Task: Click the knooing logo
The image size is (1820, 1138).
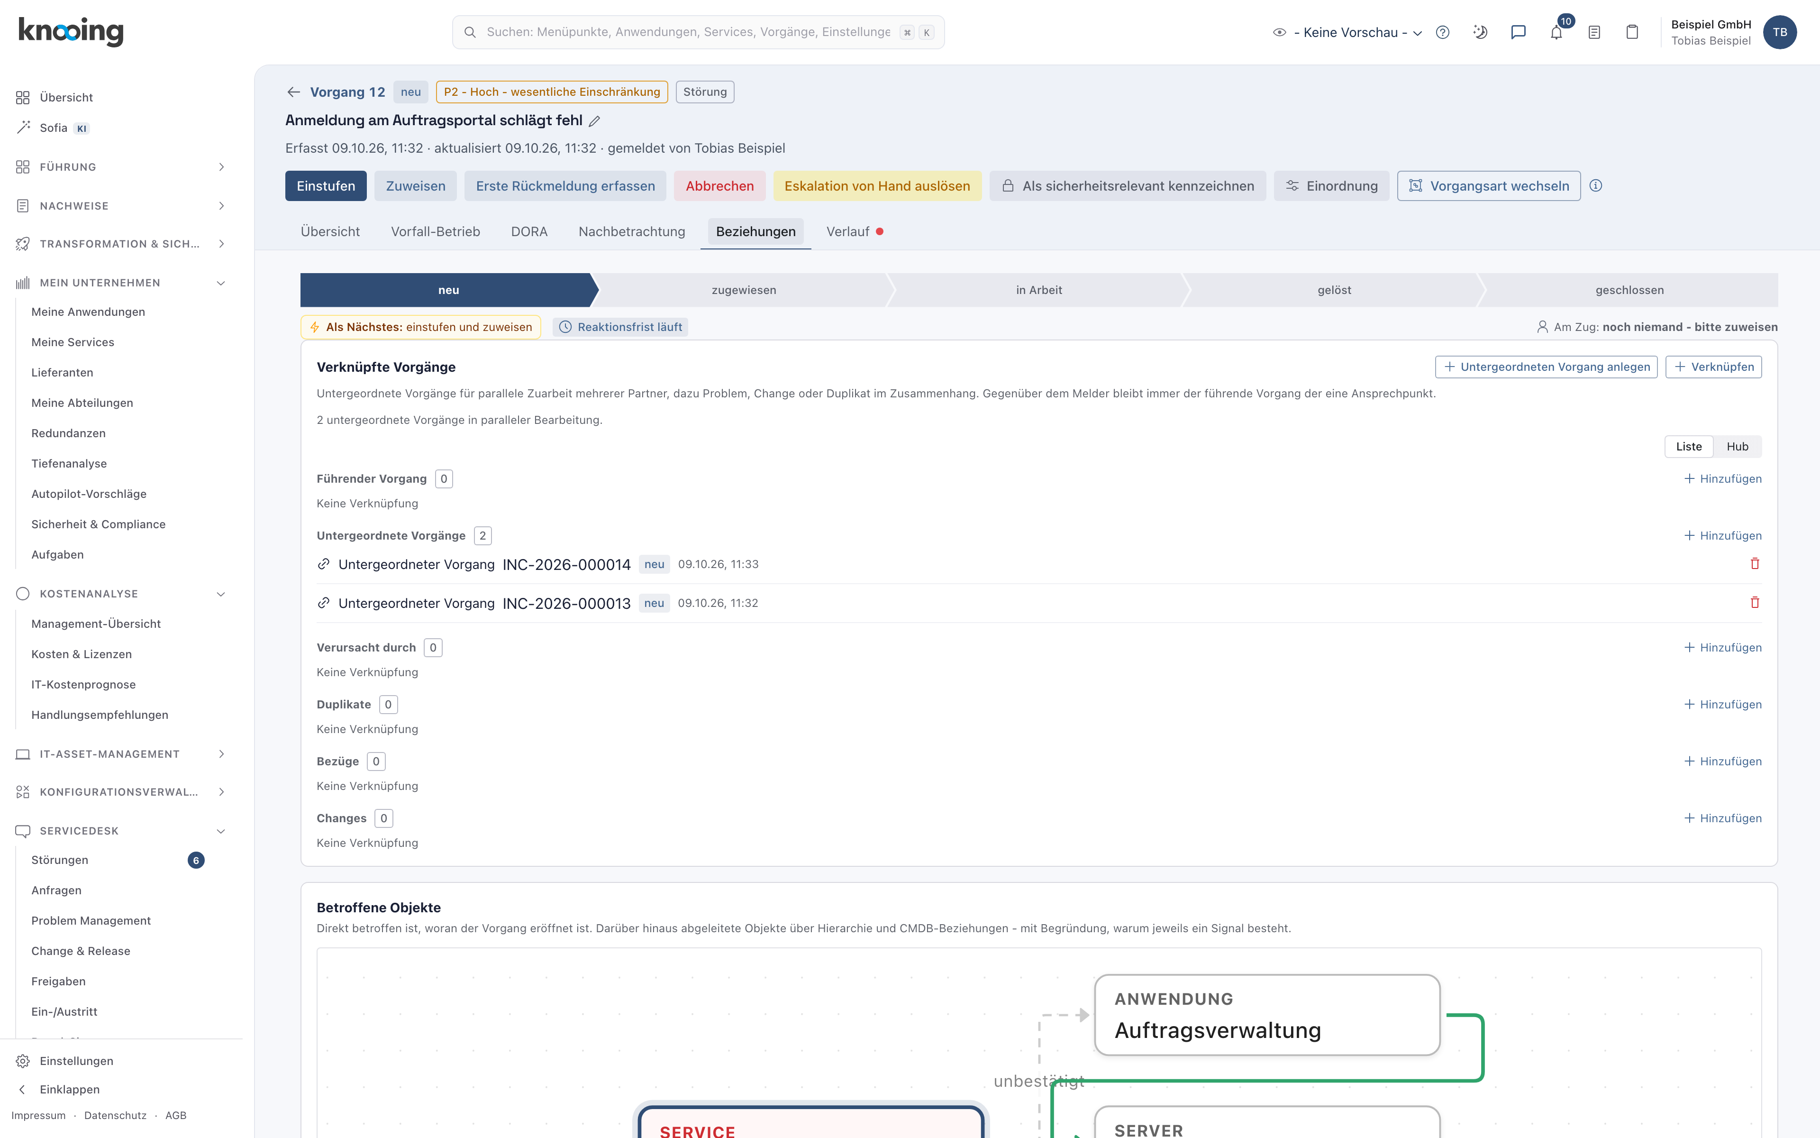Action: (71, 32)
